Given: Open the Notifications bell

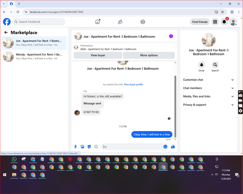Looking at the screenshot, I should (224, 22).
